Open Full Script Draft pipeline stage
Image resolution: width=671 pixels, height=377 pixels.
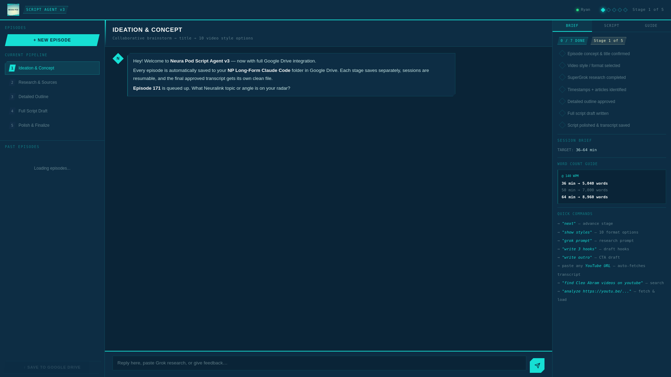pyautogui.click(x=52, y=111)
